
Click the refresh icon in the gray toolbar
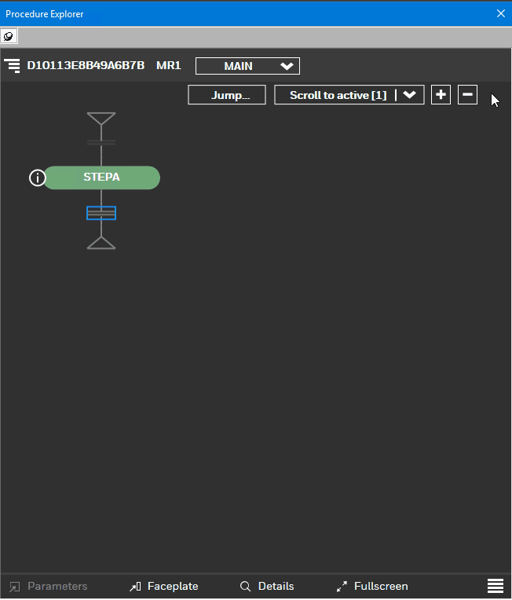9,37
